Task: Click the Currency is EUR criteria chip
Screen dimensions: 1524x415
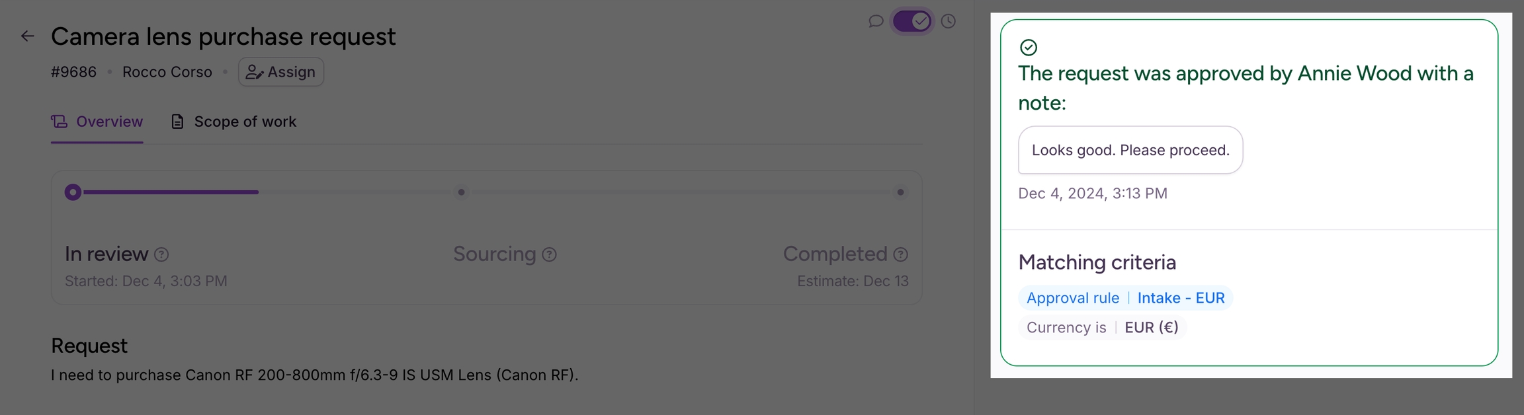Action: coord(1102,328)
